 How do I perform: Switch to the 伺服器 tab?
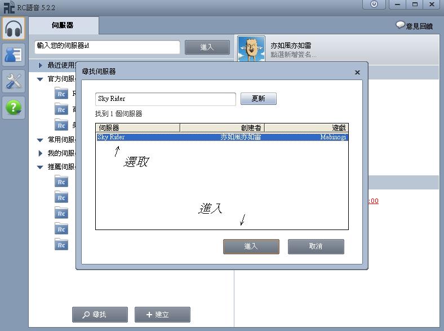point(64,25)
